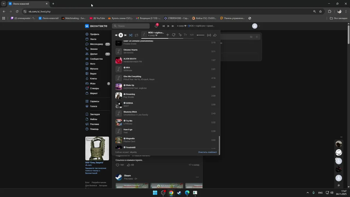The image size is (350, 197).
Task: Open broadcast status icon in player
Action: 209,35
